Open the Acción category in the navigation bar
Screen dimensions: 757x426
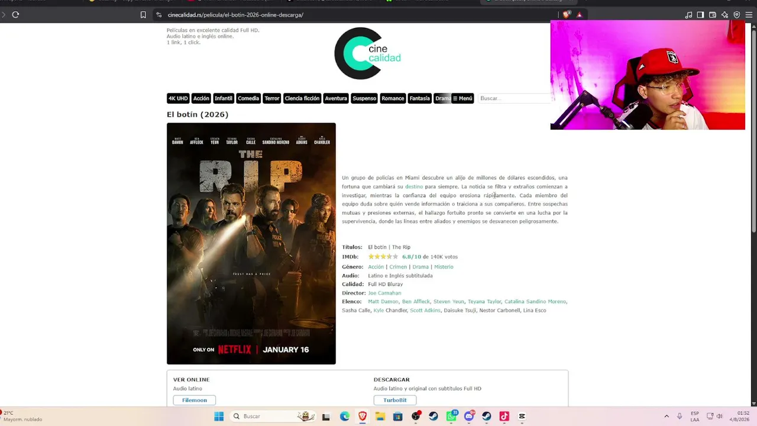point(201,98)
